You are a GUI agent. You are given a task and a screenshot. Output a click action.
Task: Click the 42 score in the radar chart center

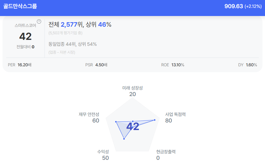click(133, 127)
